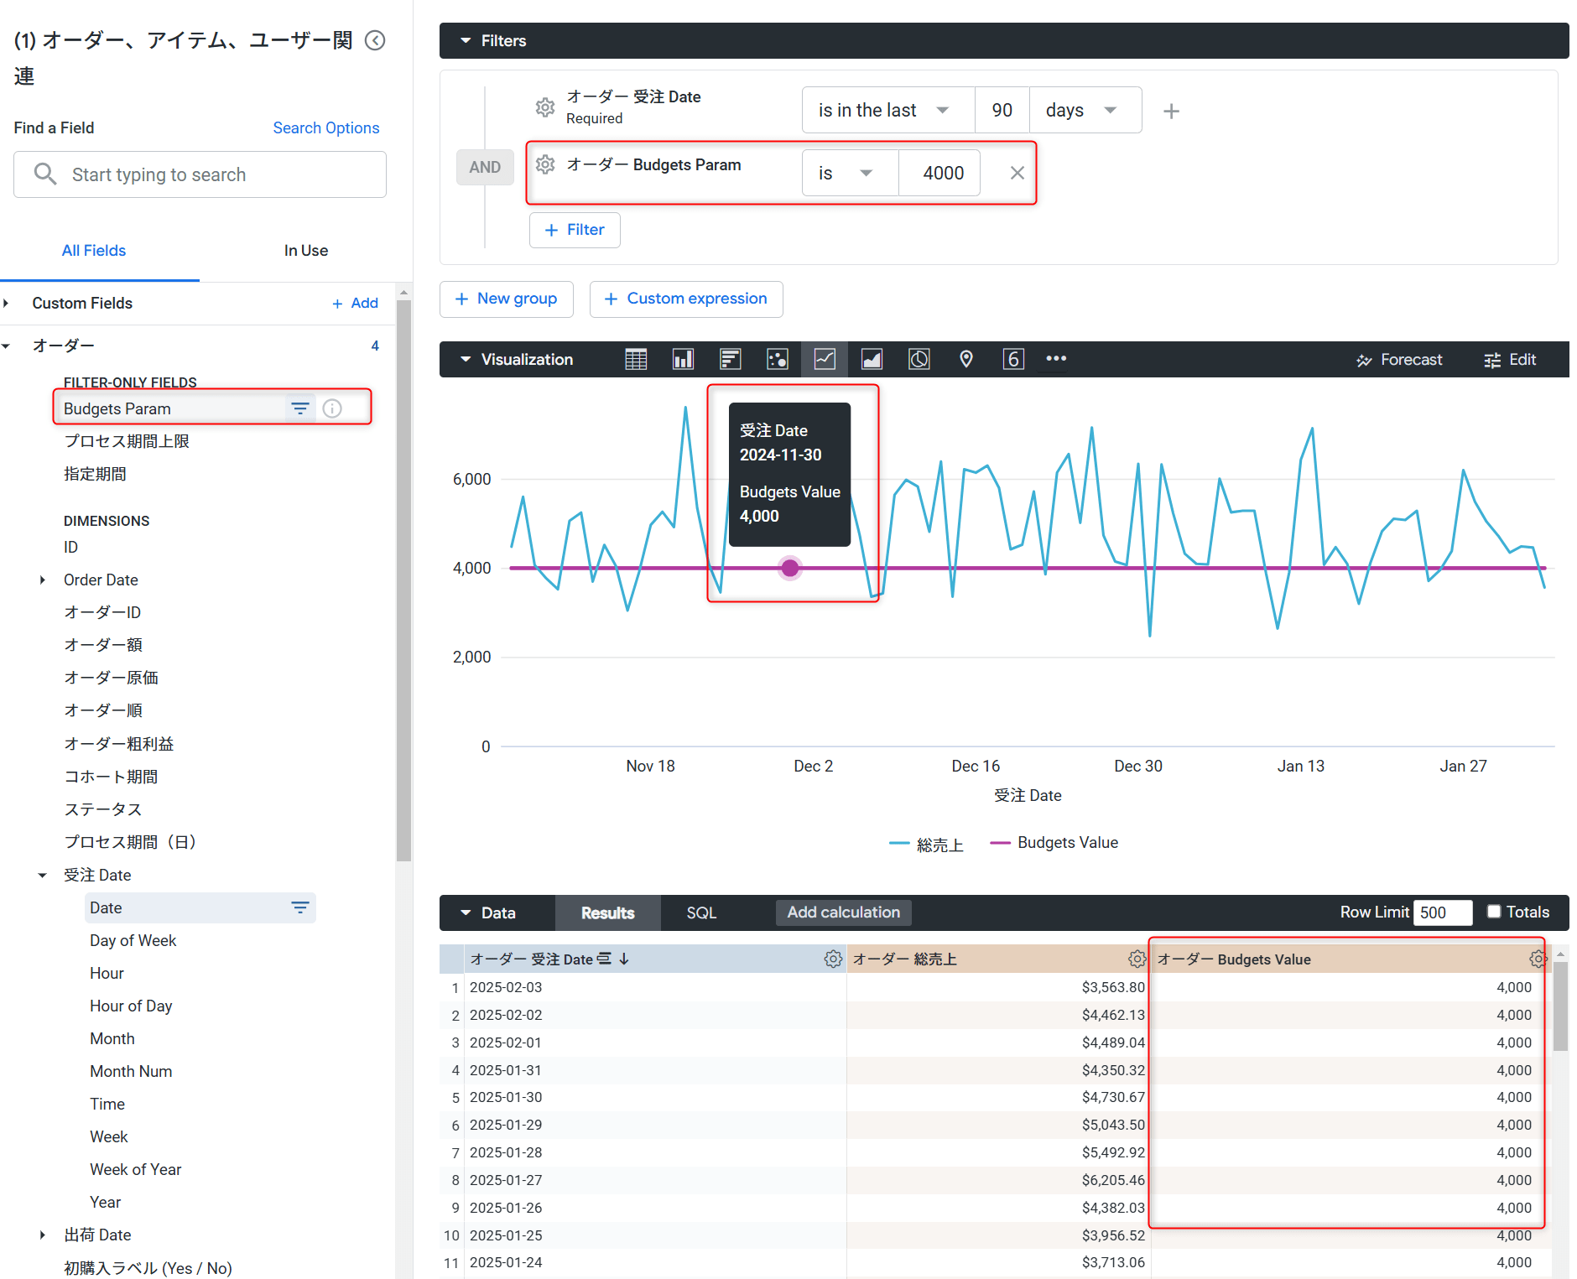Switch to In Use tab
Screen dimensions: 1577x1279
(306, 251)
